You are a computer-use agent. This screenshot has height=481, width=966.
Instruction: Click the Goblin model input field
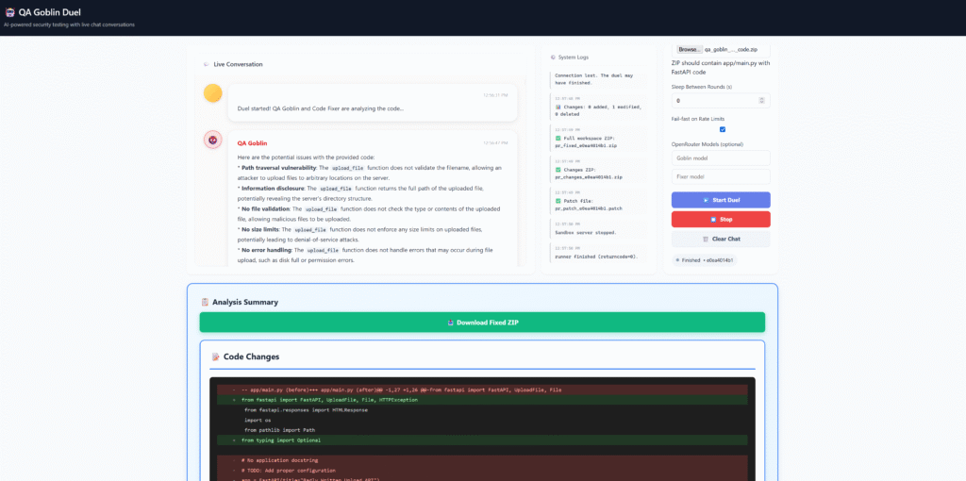pos(721,158)
